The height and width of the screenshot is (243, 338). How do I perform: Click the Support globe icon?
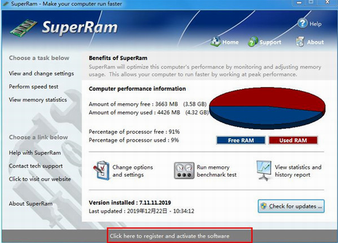(x=253, y=41)
